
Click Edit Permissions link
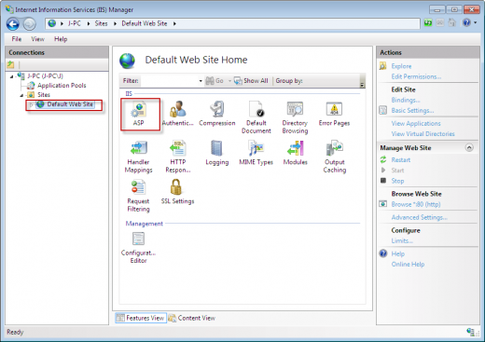(x=416, y=76)
